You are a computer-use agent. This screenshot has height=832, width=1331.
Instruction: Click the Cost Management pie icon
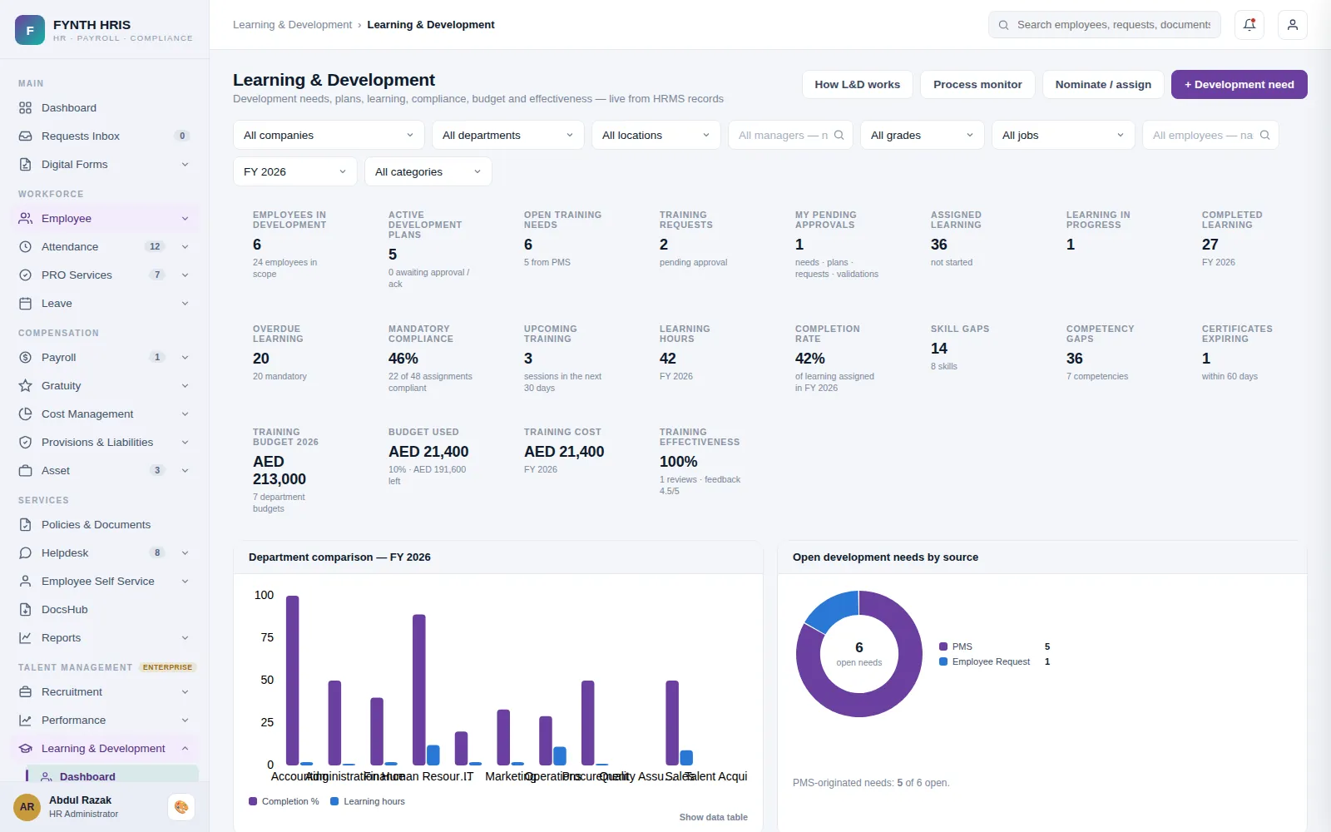[x=26, y=414]
